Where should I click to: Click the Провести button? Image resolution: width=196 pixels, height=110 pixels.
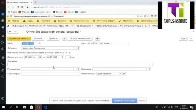coord(53,38)
